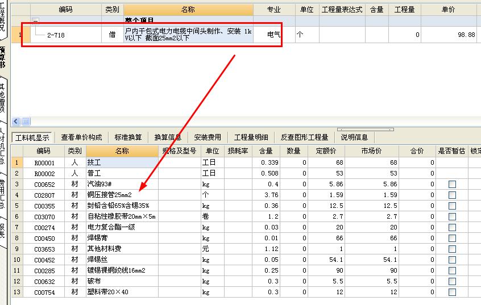Click the 专业 column header

click(274, 10)
